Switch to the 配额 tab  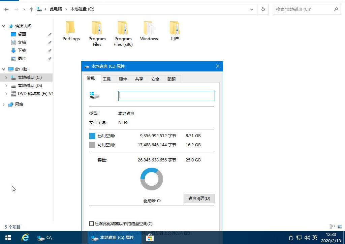pyautogui.click(x=171, y=79)
